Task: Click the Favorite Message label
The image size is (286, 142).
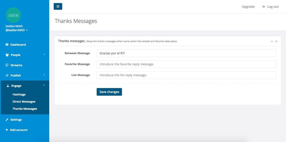Action: [x=77, y=64]
